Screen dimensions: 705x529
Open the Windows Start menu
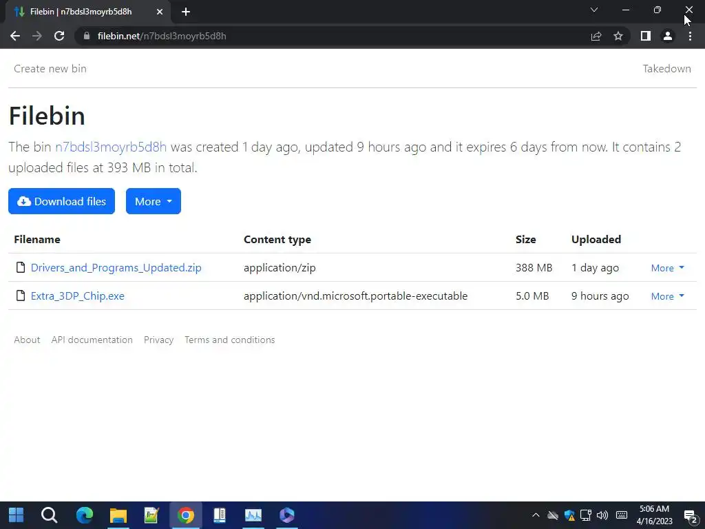pyautogui.click(x=17, y=515)
